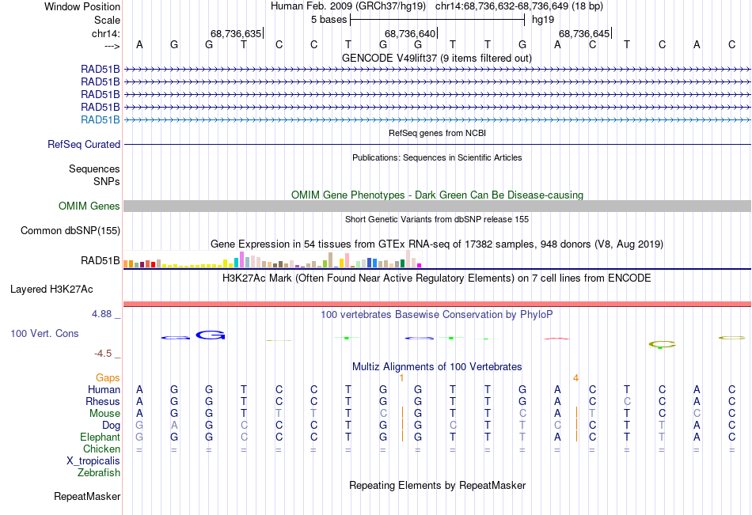Click the 68,736,645 coordinate marker
Screen dimensions: 752x515
point(584,33)
